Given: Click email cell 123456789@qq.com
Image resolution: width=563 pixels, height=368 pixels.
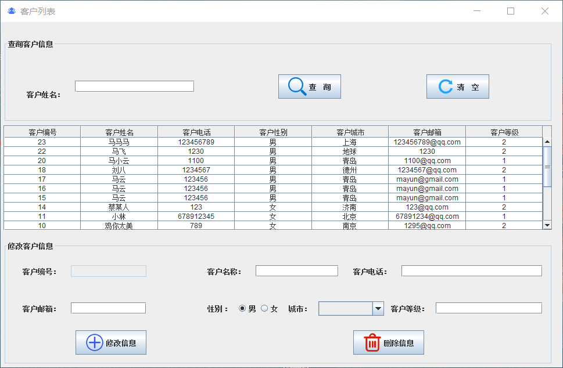Looking at the screenshot, I should coord(427,142).
